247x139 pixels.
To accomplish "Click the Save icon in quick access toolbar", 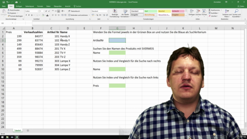I will click(3, 2).
